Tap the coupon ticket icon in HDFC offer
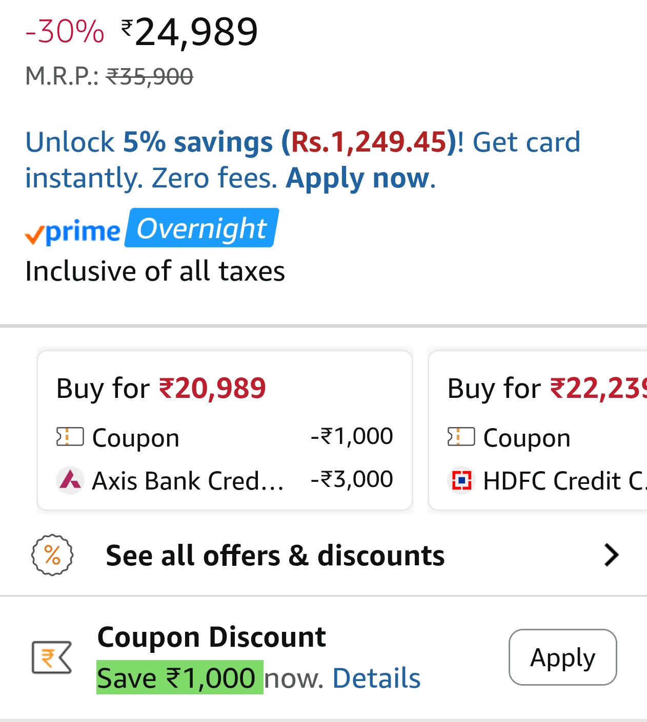 click(461, 437)
